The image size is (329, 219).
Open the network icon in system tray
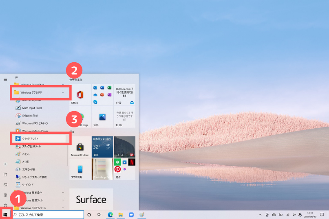[288, 215]
